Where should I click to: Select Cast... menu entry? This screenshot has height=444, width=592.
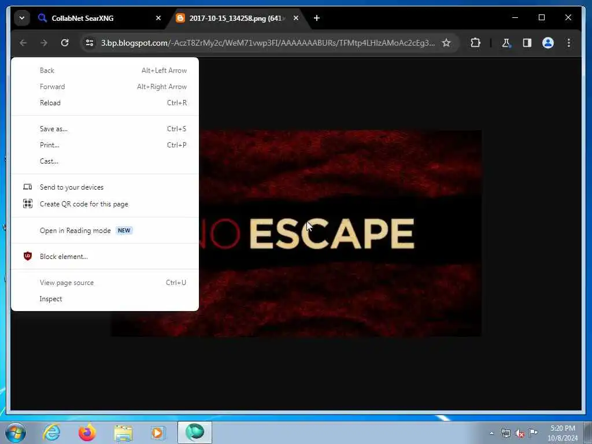click(x=105, y=161)
